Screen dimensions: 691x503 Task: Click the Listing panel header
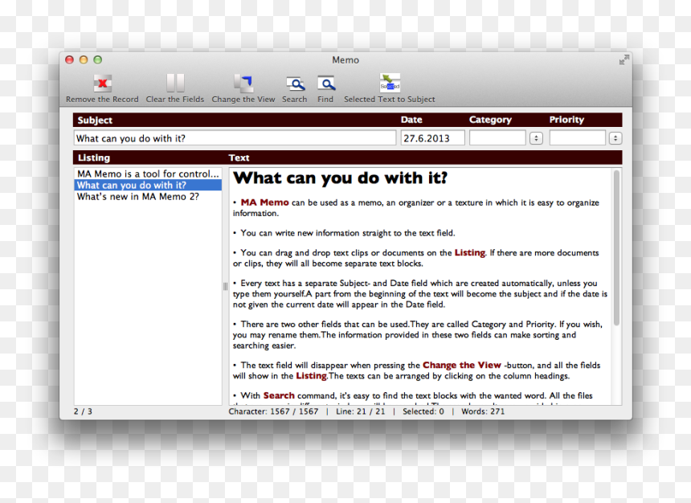(94, 157)
